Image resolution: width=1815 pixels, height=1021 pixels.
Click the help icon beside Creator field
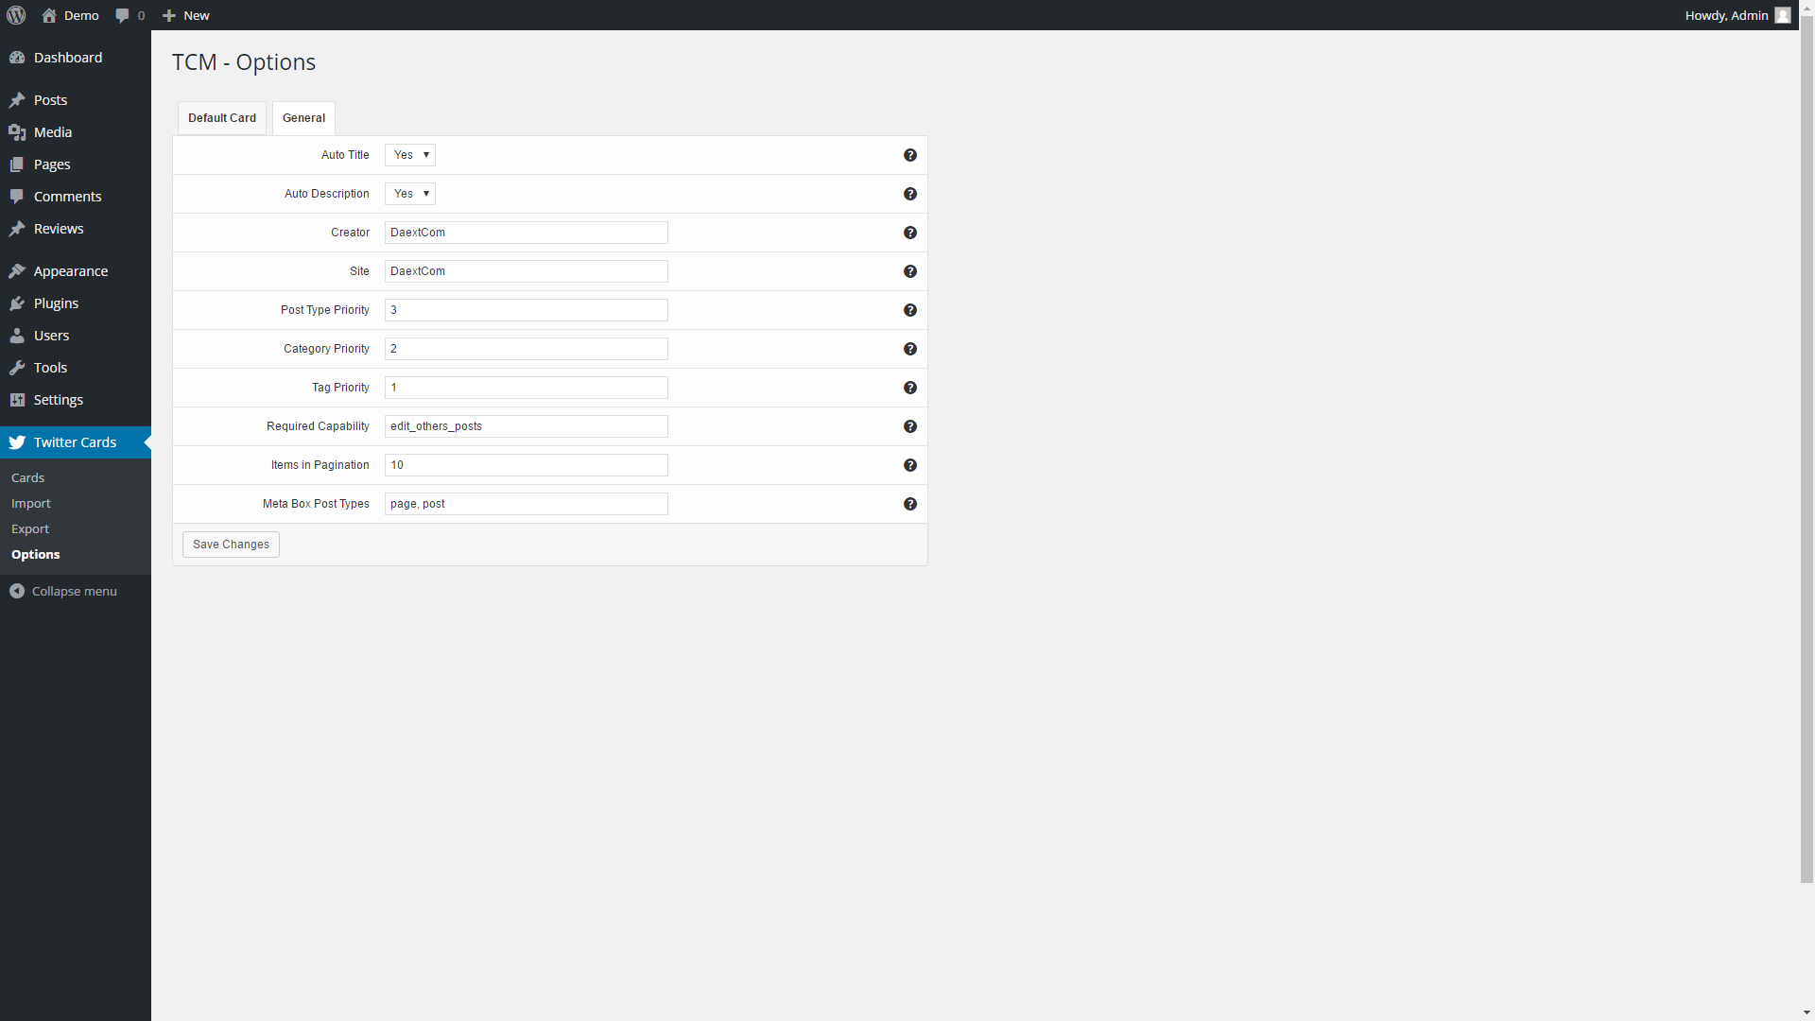(x=909, y=233)
